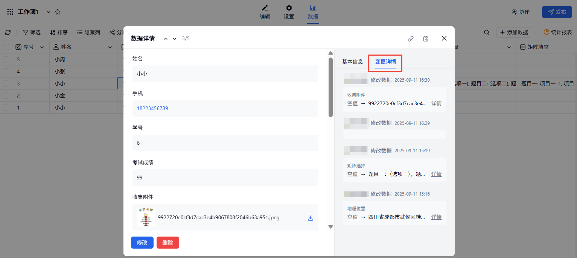The width and height of the screenshot is (577, 258).
Task: Click the clipboard copy icon in dialog header
Action: pos(426,38)
